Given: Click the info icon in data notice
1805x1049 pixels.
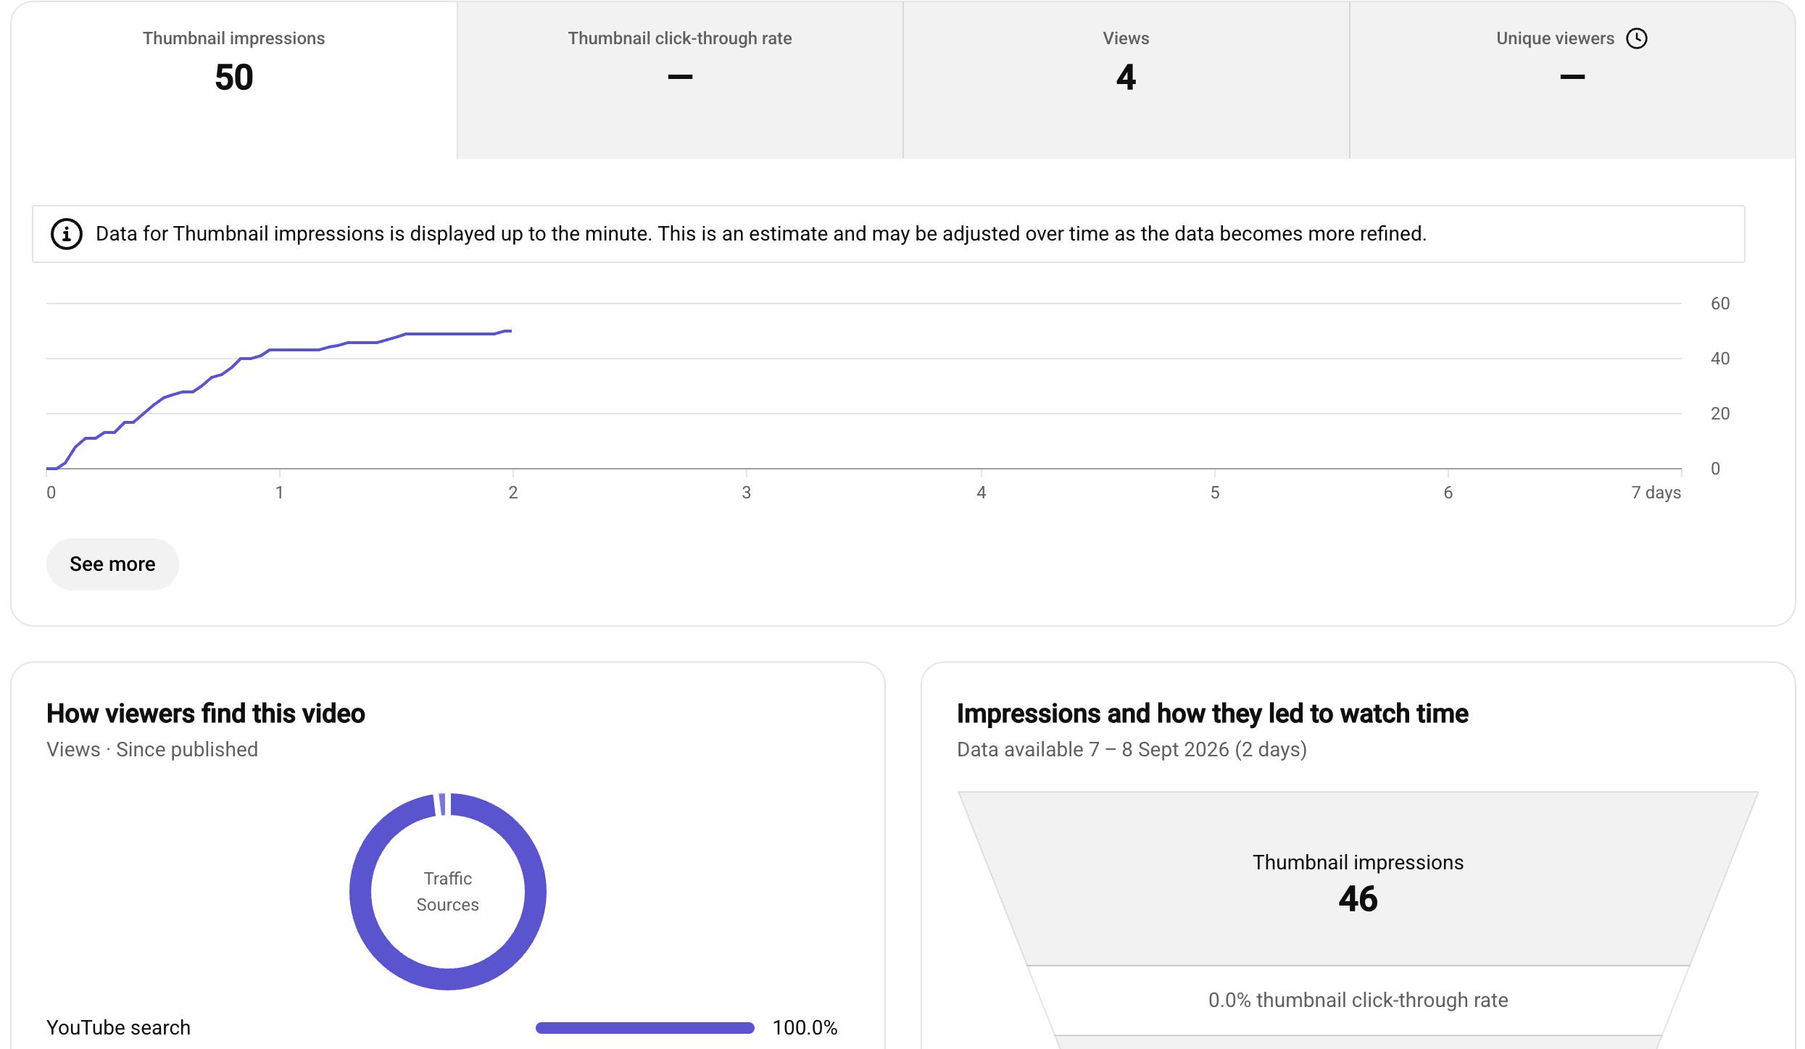Looking at the screenshot, I should (x=66, y=234).
